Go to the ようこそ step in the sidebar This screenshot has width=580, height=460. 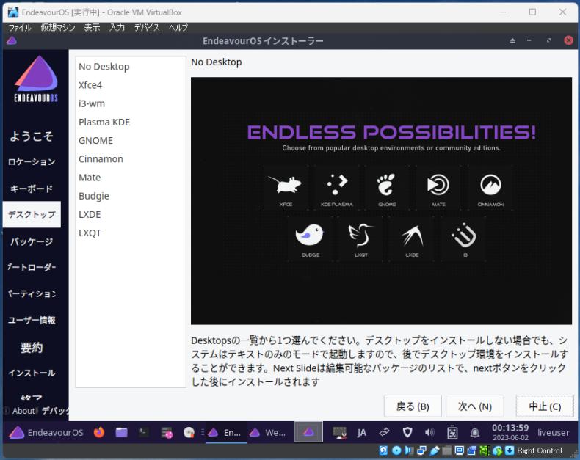click(x=32, y=136)
